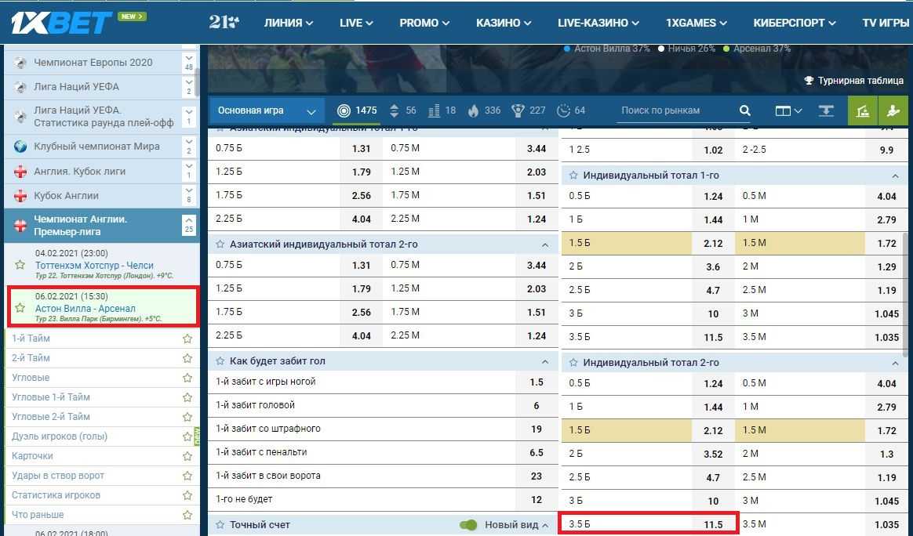Image resolution: width=913 pixels, height=536 pixels.
Task: Favorite the Индивидуальный тотал 2-го market
Action: pos(573,363)
